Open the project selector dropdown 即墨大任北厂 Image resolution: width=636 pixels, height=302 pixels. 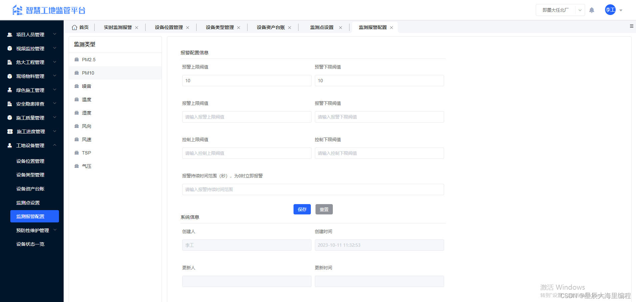click(560, 10)
